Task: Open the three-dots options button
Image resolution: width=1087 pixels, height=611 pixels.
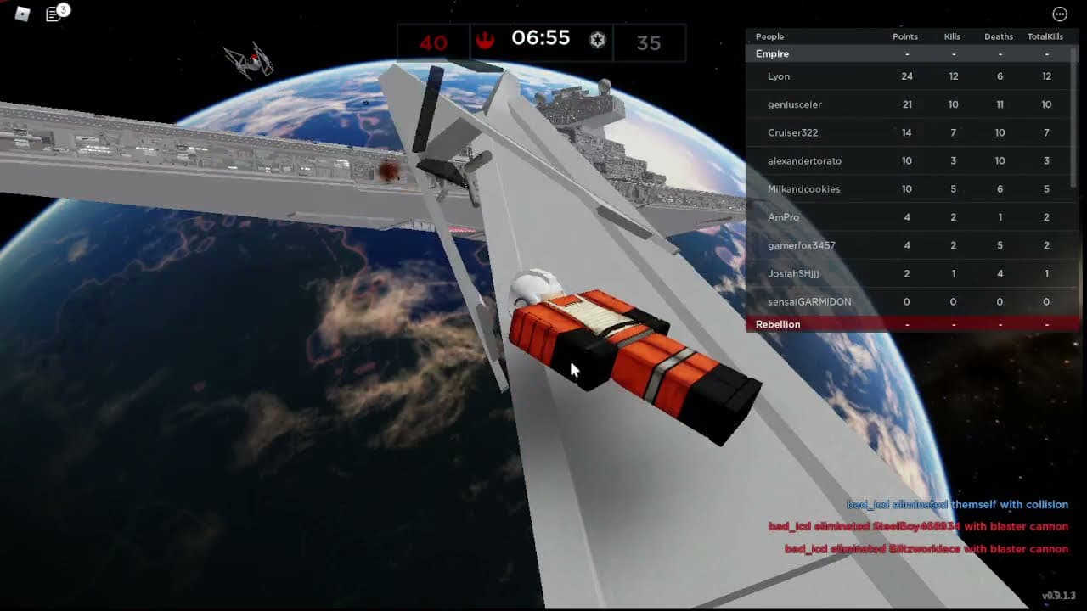Action: click(x=1060, y=14)
